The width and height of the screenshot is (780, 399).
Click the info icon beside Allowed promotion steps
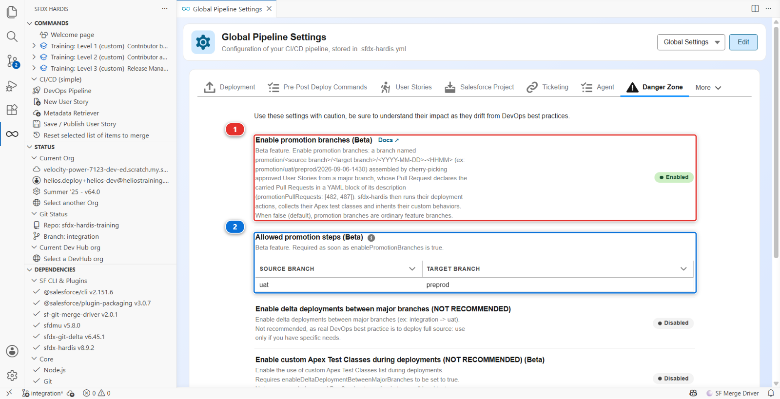[371, 238]
